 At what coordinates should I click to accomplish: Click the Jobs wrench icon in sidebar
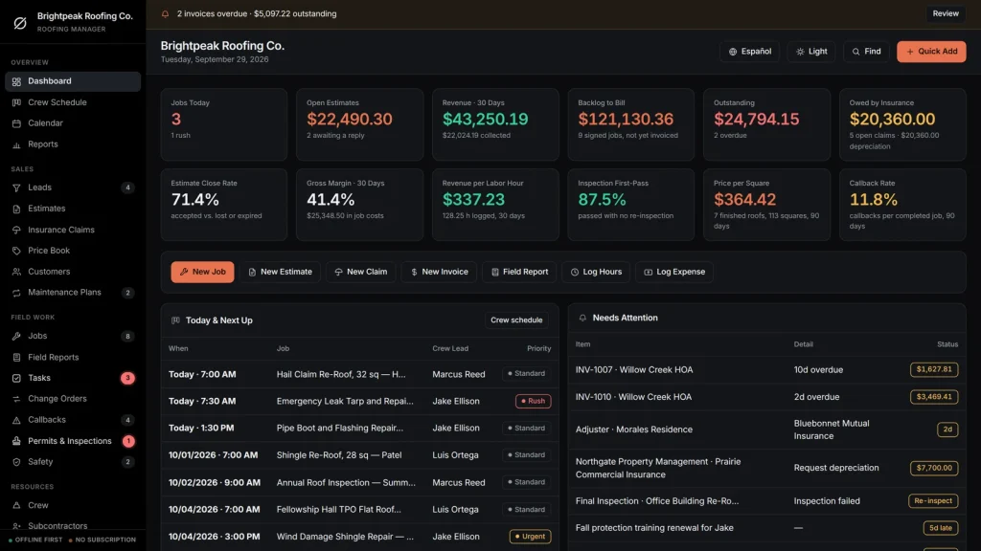point(16,336)
